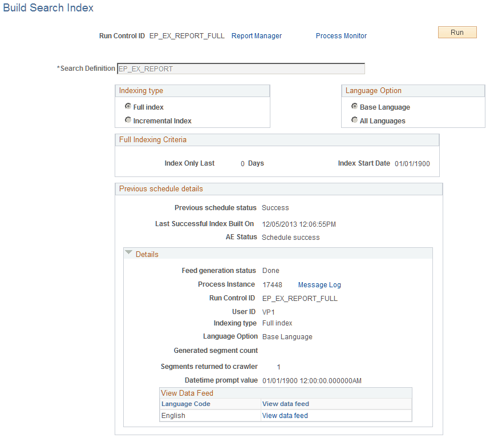Click inside the Search Definition field
The image size is (490, 442).
click(x=240, y=68)
